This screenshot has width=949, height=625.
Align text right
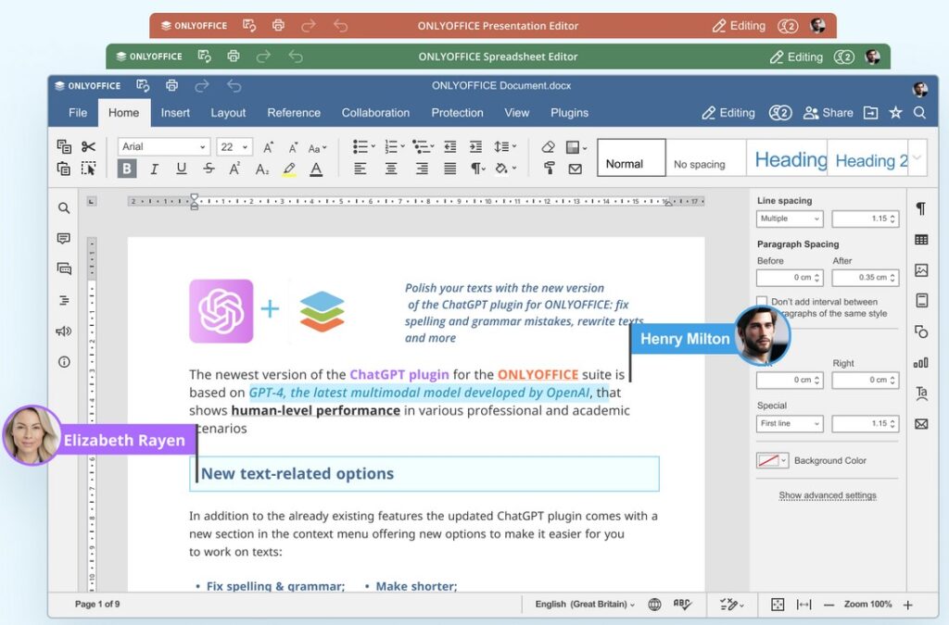[422, 169]
